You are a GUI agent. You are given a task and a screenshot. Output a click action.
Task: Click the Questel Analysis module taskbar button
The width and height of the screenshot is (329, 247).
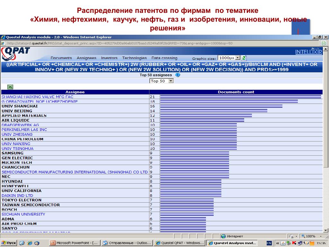click(232, 243)
